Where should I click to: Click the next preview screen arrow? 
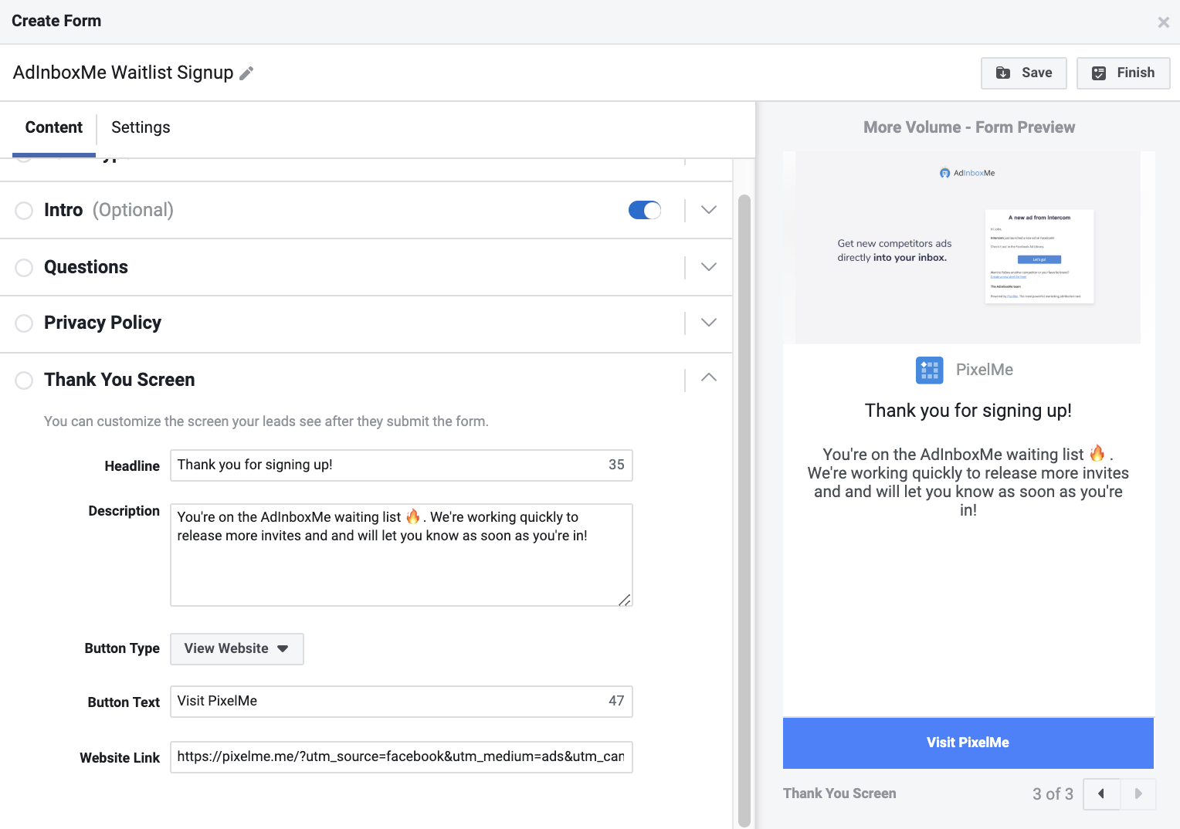(1138, 793)
